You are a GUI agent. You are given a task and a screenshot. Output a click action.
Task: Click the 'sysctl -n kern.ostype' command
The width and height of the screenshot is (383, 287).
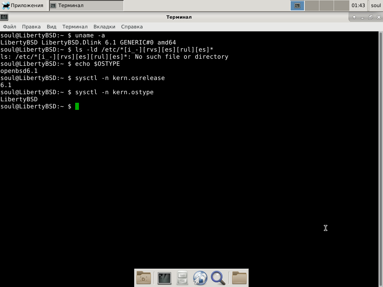(114, 92)
